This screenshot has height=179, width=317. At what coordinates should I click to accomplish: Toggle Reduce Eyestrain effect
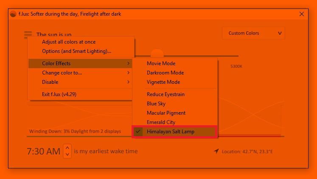click(175, 94)
